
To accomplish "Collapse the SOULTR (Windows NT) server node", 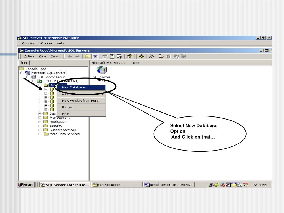I will click(x=34, y=81).
